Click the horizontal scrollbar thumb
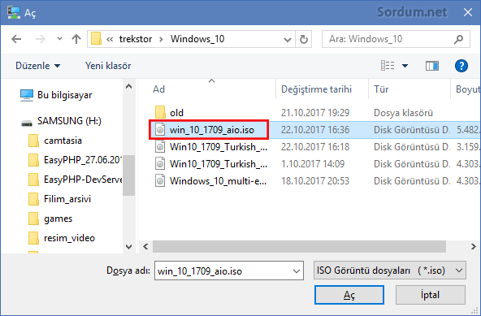Image resolution: width=481 pixels, height=316 pixels. pos(299,246)
